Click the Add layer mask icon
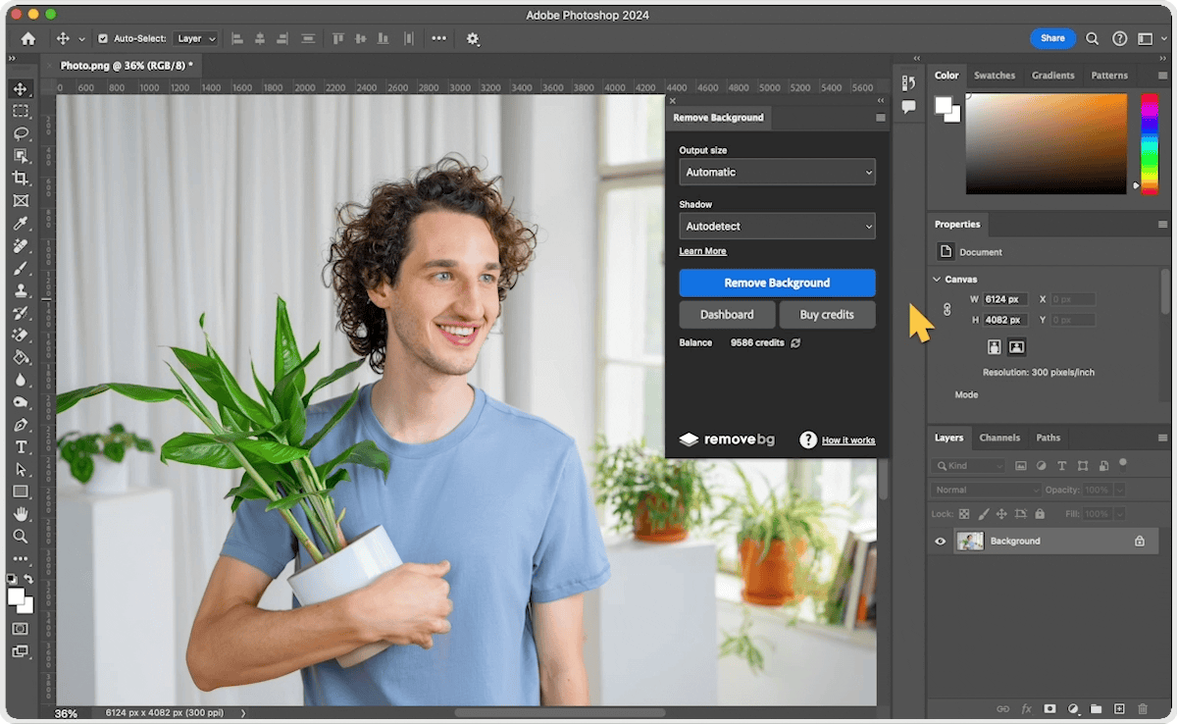The height and width of the screenshot is (724, 1177). tap(1050, 708)
